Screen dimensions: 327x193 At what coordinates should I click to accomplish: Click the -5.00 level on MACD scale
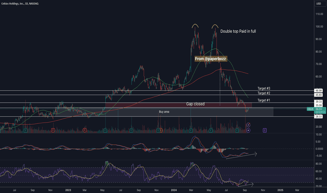point(319,156)
